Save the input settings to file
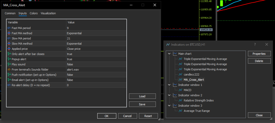The width and height of the screenshot is (275, 123). tap(142, 104)
